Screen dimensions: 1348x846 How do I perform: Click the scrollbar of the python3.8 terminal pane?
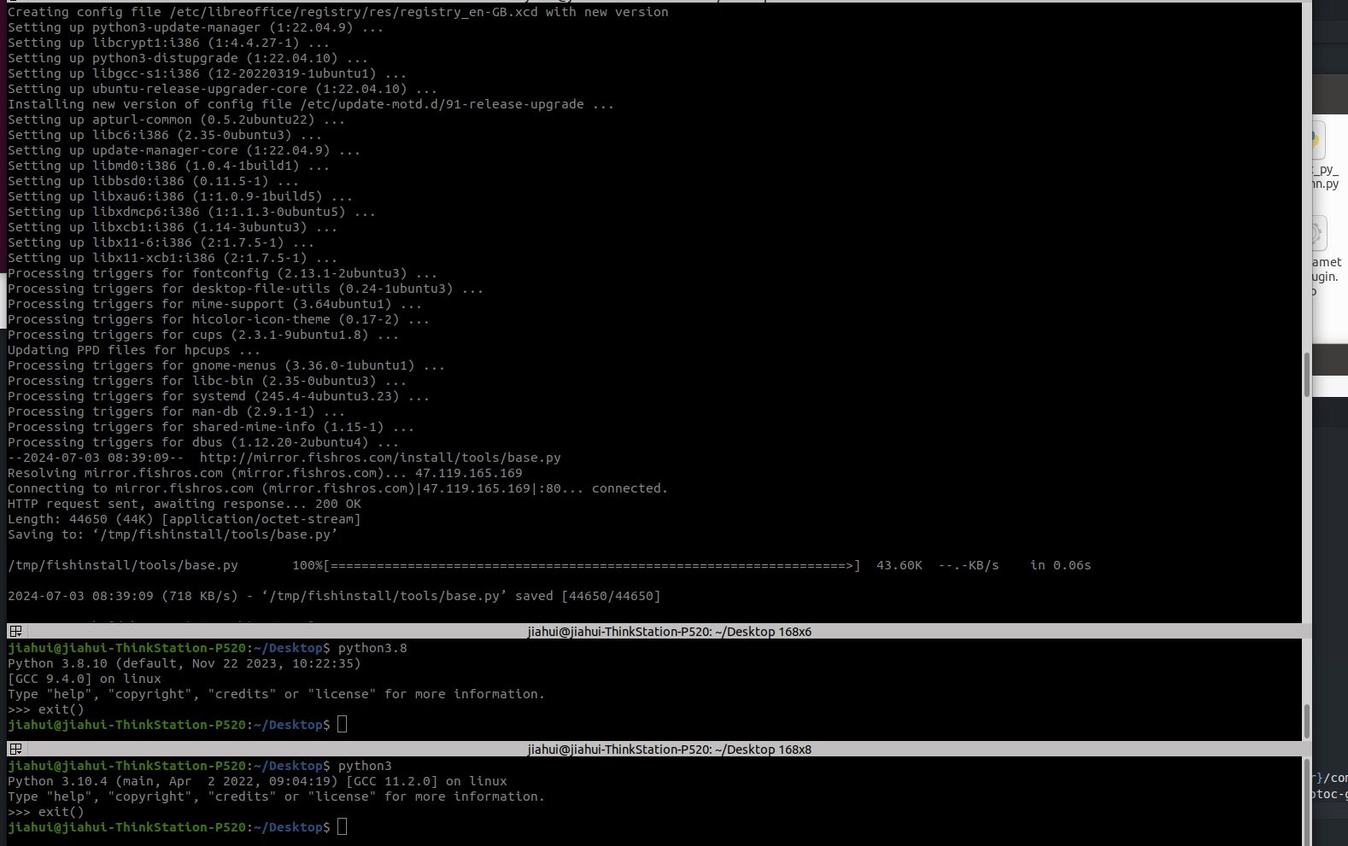coord(1306,721)
